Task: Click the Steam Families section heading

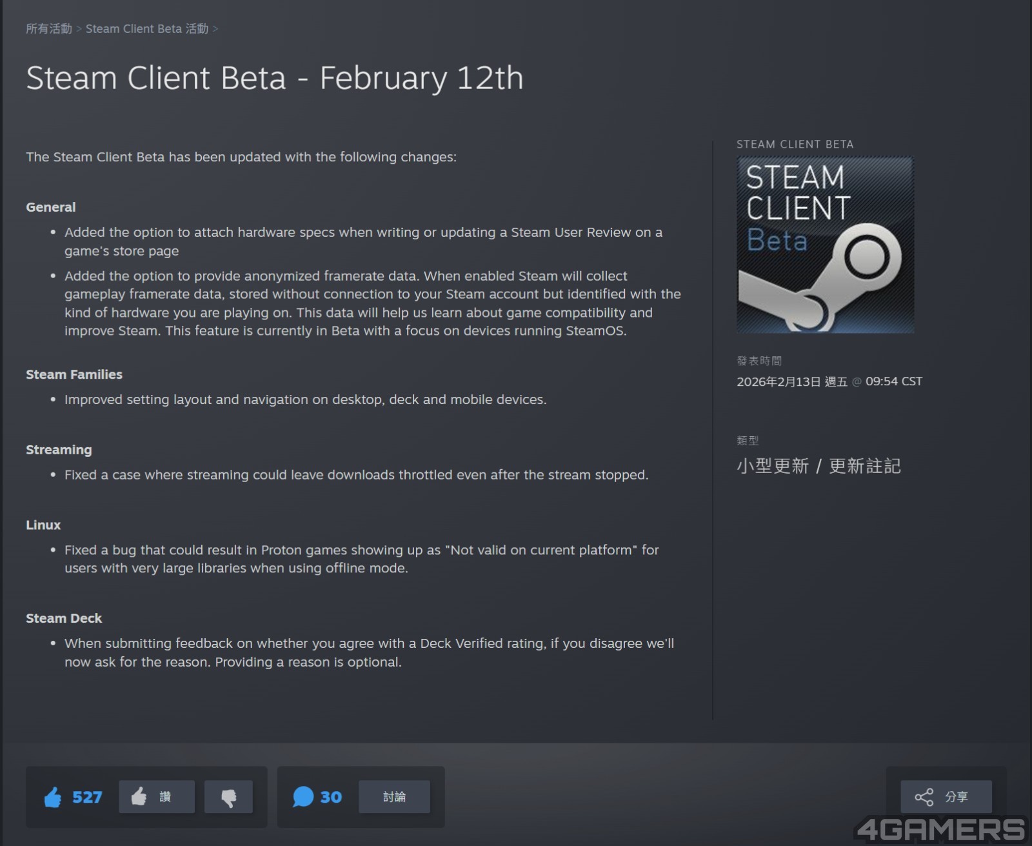Action: click(x=74, y=374)
